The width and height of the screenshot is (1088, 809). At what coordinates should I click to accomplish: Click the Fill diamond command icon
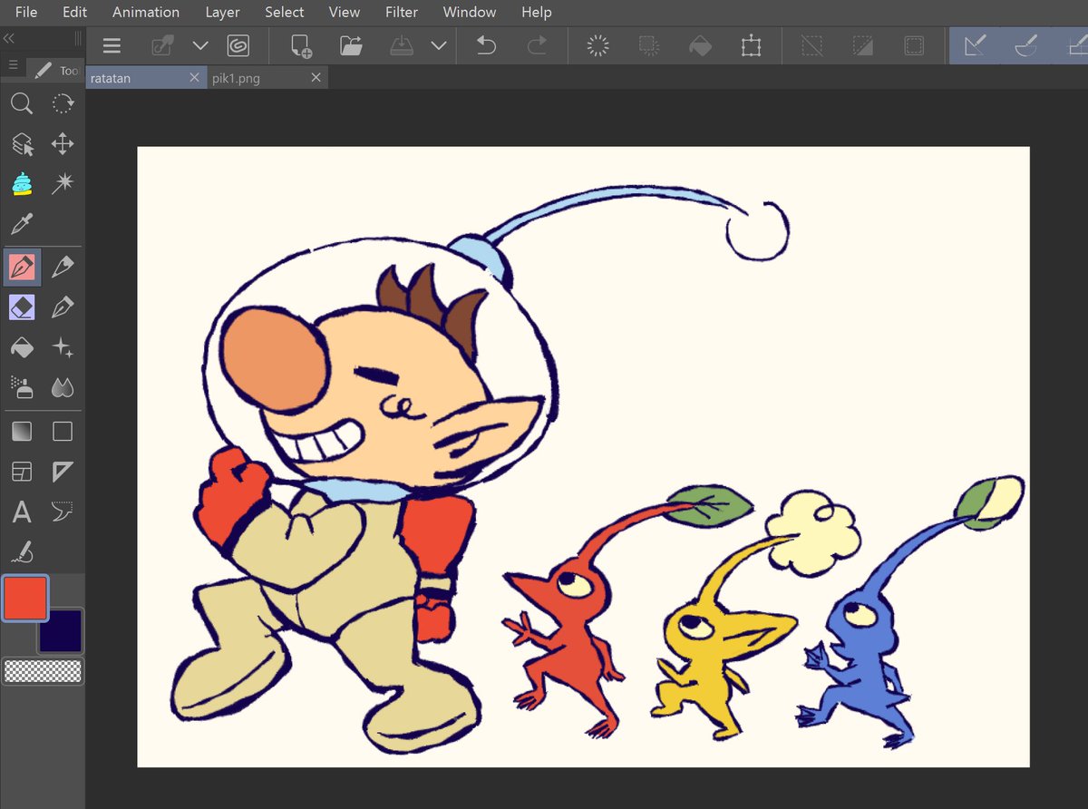pos(700,45)
